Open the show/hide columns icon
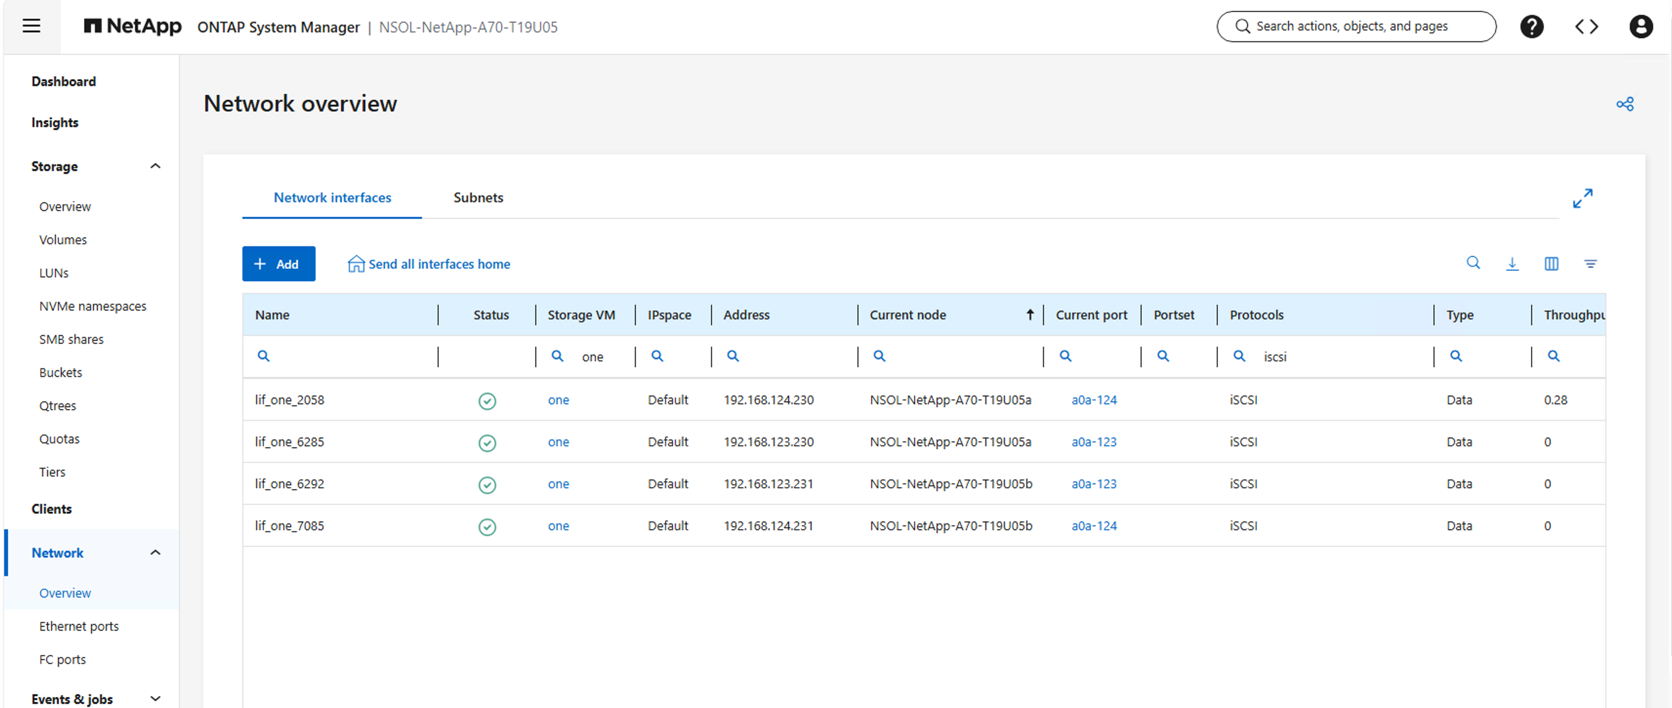The width and height of the screenshot is (1672, 708). [1552, 264]
